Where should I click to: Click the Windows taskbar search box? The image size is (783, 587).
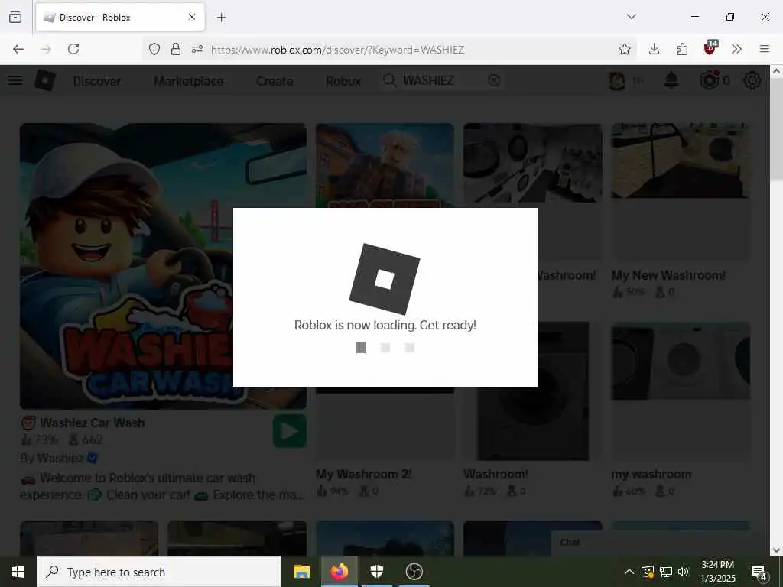tap(159, 572)
